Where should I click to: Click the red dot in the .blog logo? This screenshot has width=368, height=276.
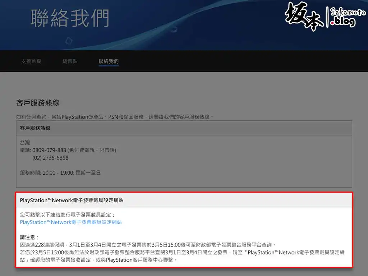point(333,23)
